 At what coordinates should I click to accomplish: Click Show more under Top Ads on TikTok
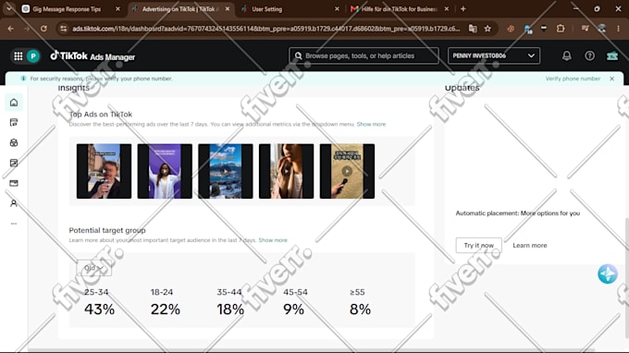[x=371, y=124]
